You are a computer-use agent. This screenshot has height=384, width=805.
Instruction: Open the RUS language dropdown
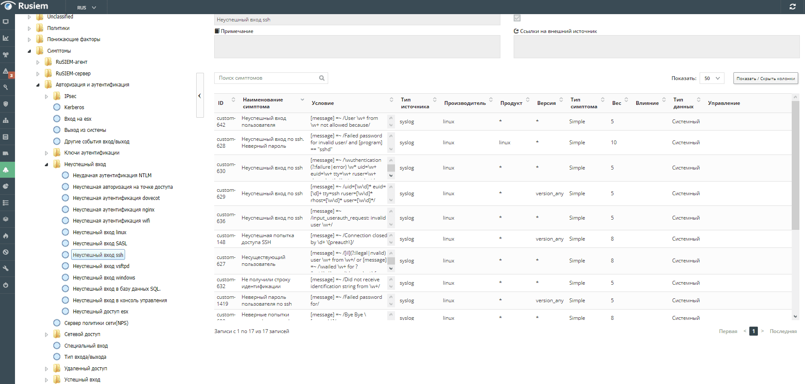point(86,8)
